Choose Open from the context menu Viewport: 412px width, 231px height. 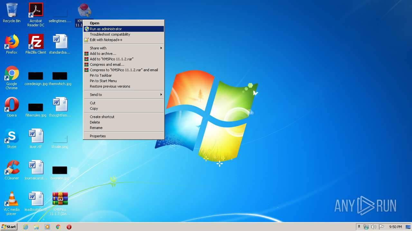click(124, 23)
